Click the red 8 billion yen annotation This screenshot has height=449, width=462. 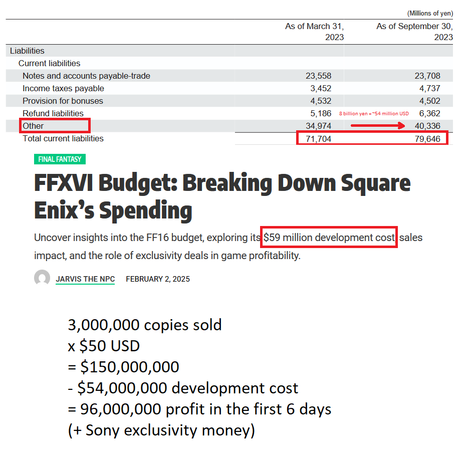coord(374,113)
